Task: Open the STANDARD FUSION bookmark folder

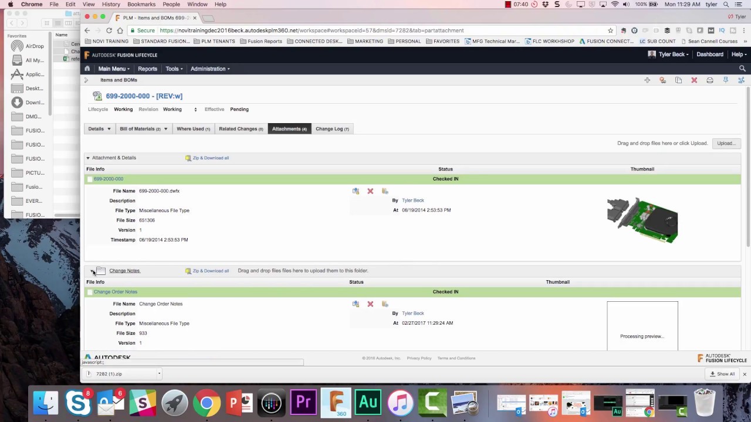Action: point(161,42)
